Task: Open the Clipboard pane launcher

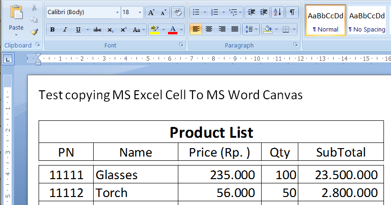Action: click(x=38, y=45)
